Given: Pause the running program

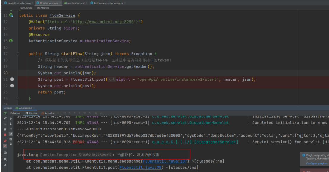Looking at the screenshot, I should coord(5,129).
